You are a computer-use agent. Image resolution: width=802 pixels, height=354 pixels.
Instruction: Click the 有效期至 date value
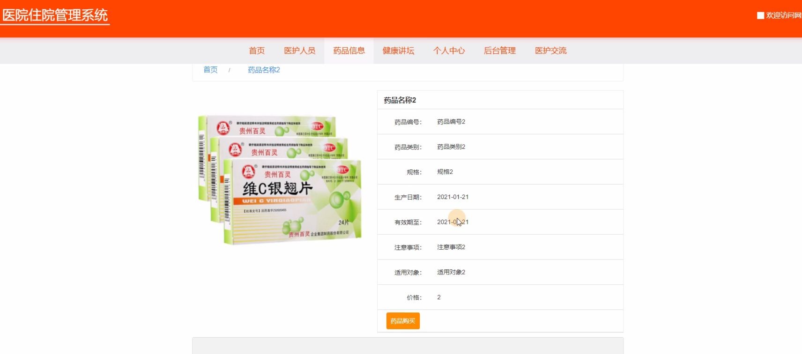click(x=453, y=222)
